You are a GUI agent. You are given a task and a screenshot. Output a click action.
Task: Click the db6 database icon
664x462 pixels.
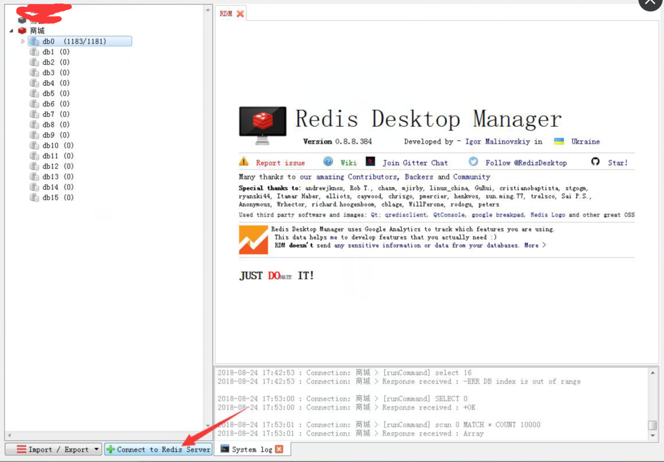(34, 104)
